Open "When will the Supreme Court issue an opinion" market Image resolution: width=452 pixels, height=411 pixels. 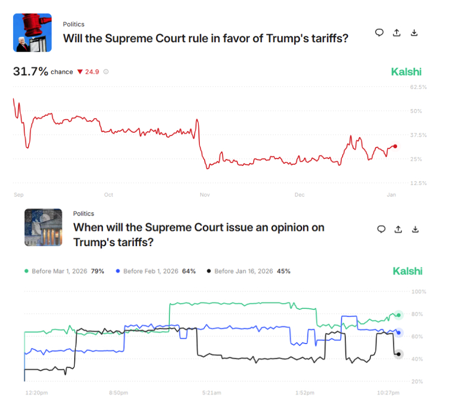(198, 234)
